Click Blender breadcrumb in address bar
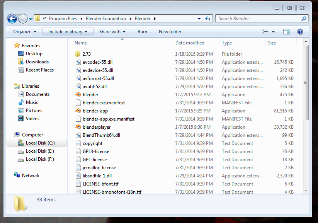The width and height of the screenshot is (318, 223). point(143,19)
